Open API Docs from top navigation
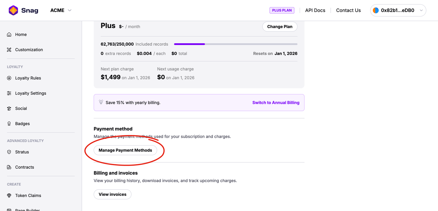The height and width of the screenshot is (211, 438). point(315,11)
